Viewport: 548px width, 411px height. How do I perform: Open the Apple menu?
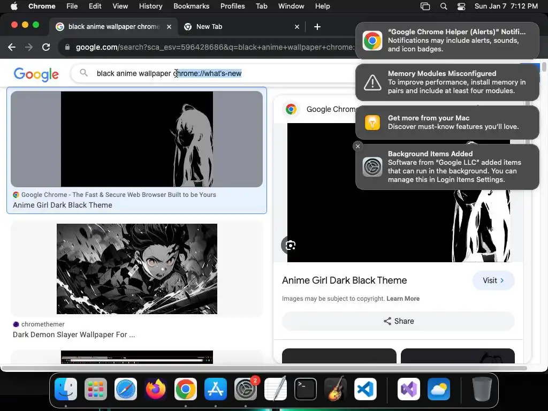click(x=14, y=6)
